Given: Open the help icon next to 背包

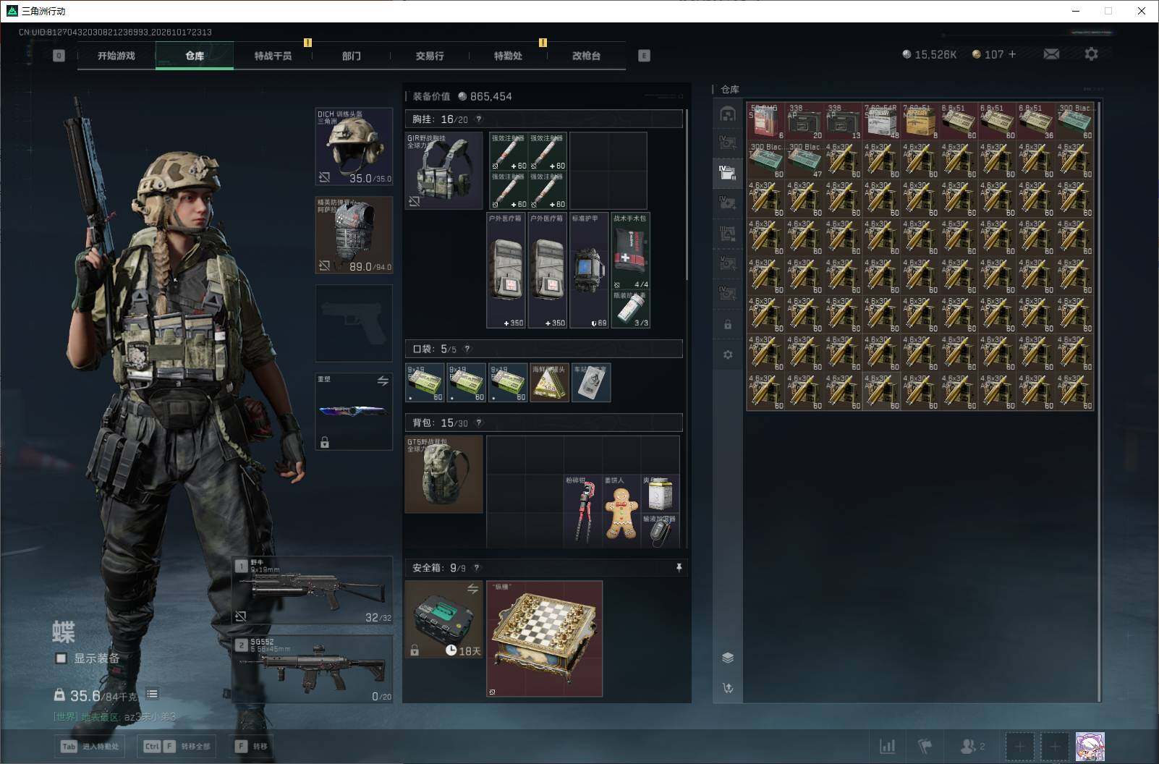Looking at the screenshot, I should tap(478, 423).
